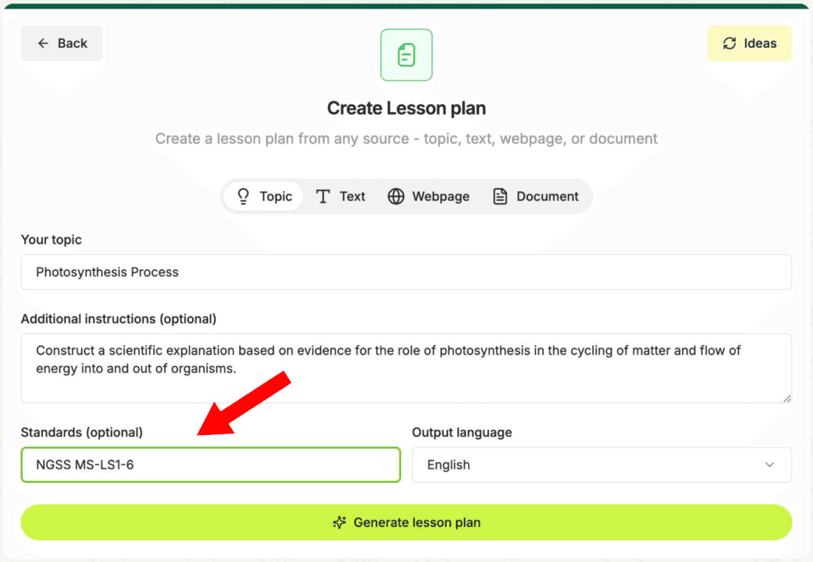Open the Output language dropdown
The width and height of the screenshot is (813, 562).
(602, 465)
